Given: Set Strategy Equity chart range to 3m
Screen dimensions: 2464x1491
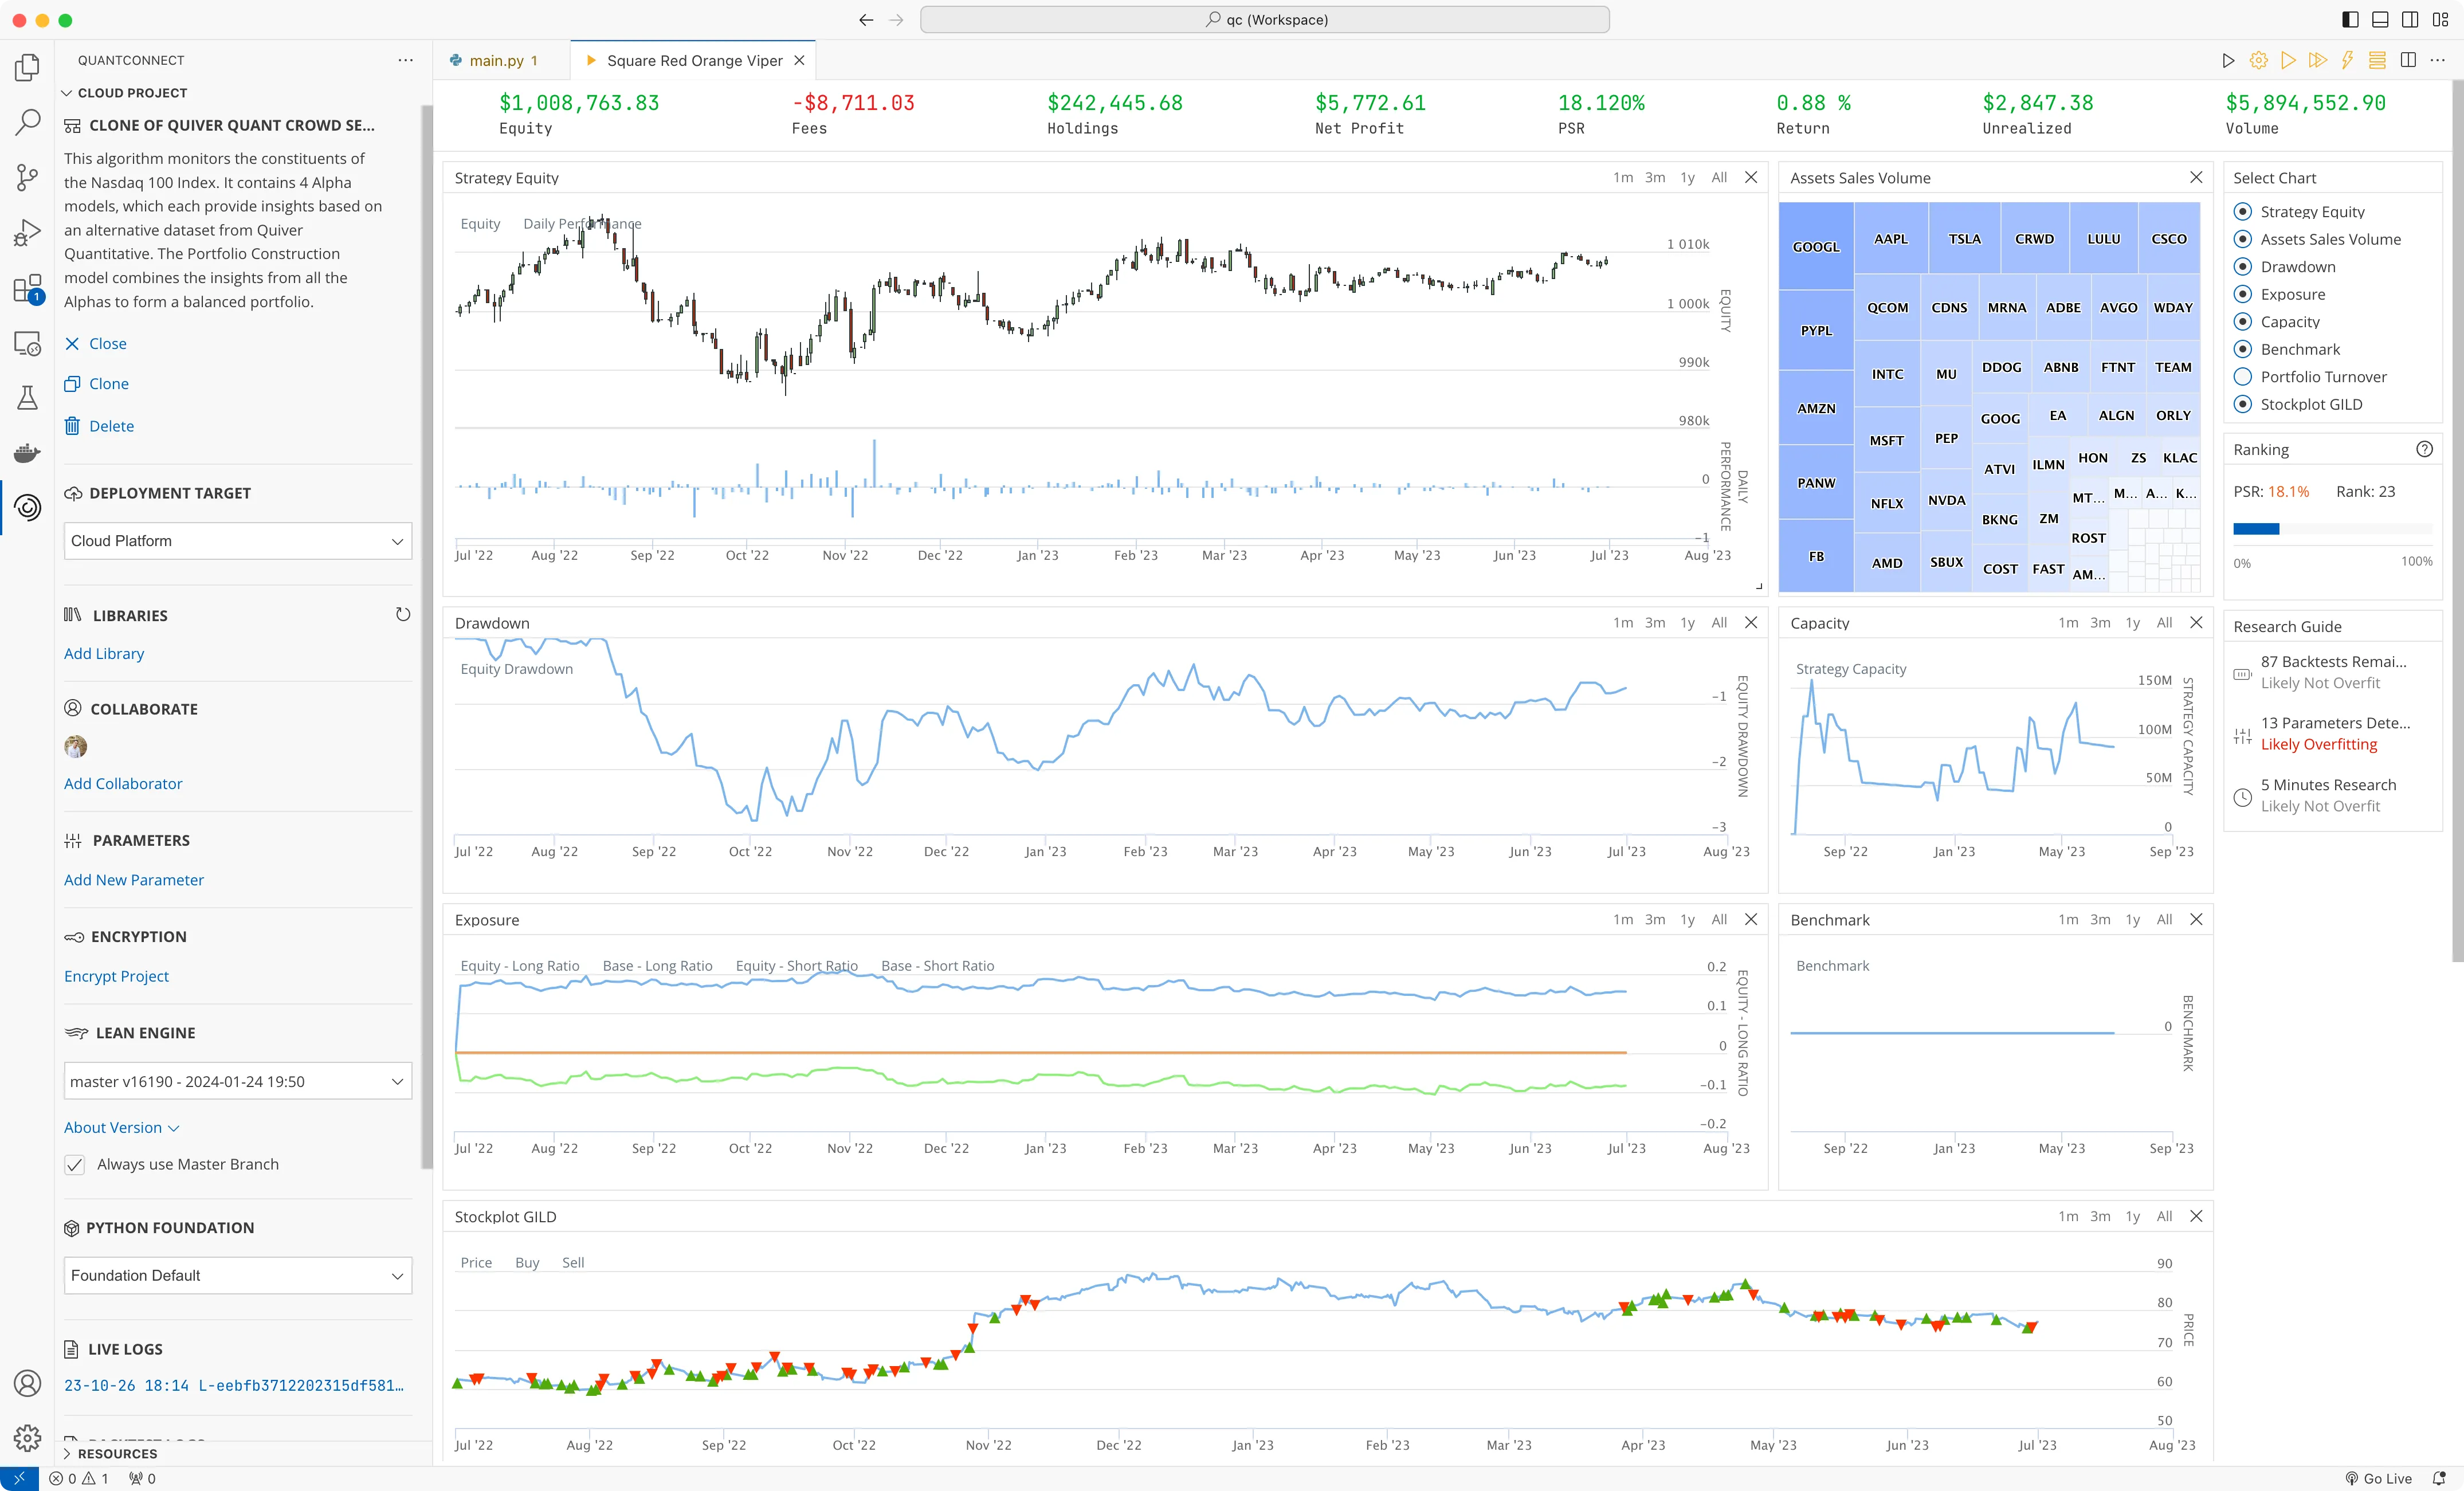Looking at the screenshot, I should (x=1655, y=178).
